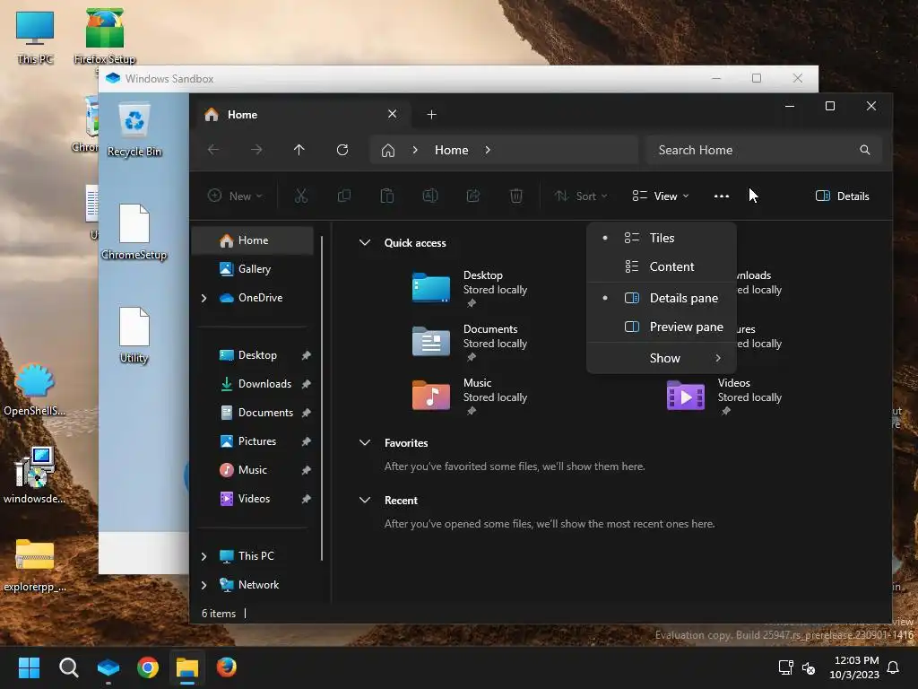Open Gallery in navigation pane

click(x=253, y=269)
